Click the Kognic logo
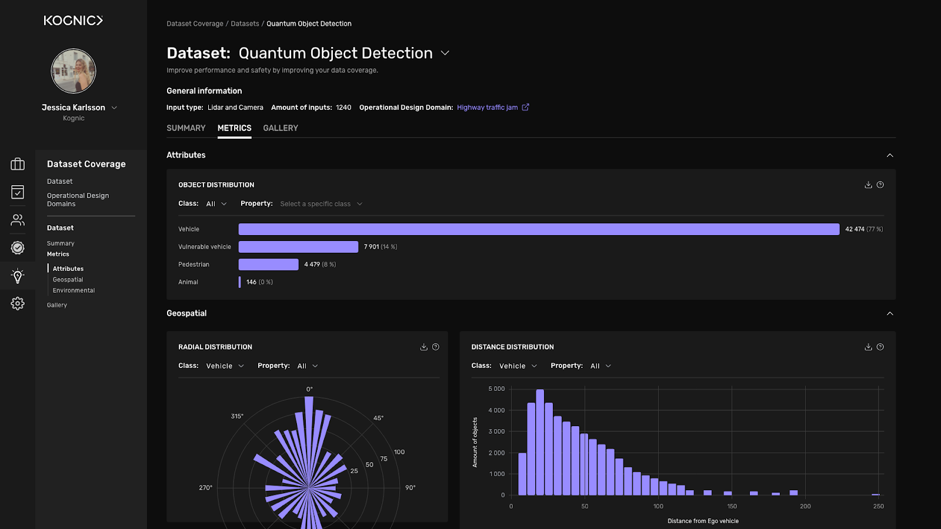 74,21
